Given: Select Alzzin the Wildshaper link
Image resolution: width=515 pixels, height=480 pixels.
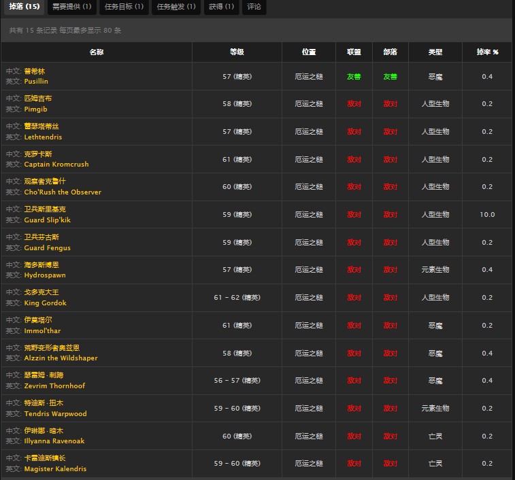Looking at the screenshot, I should (61, 358).
